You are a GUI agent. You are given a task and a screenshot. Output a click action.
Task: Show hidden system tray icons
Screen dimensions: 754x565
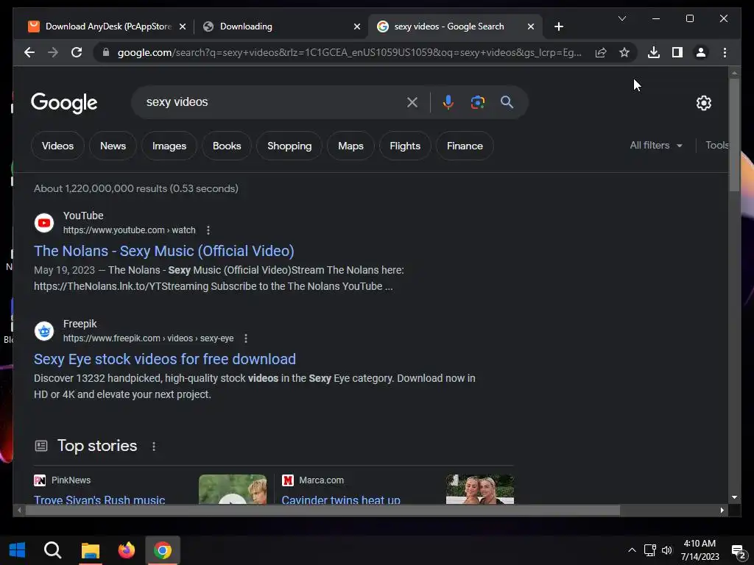(x=632, y=550)
